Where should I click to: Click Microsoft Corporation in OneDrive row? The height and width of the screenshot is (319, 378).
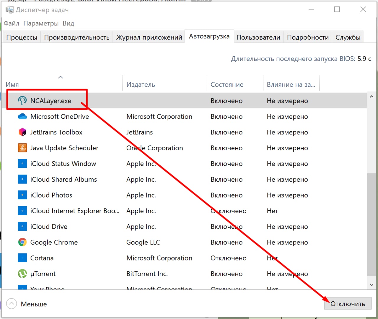(x=159, y=116)
